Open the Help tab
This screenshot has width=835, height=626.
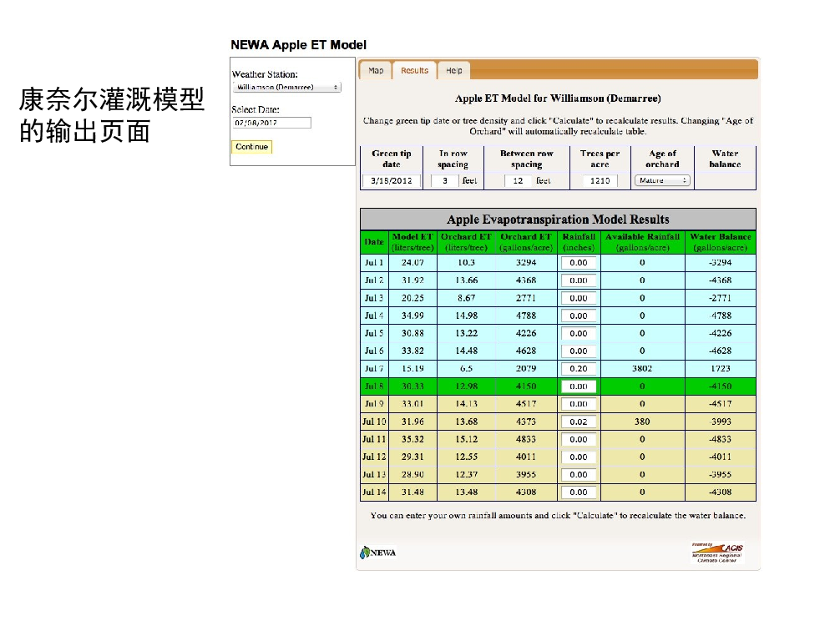pos(453,71)
